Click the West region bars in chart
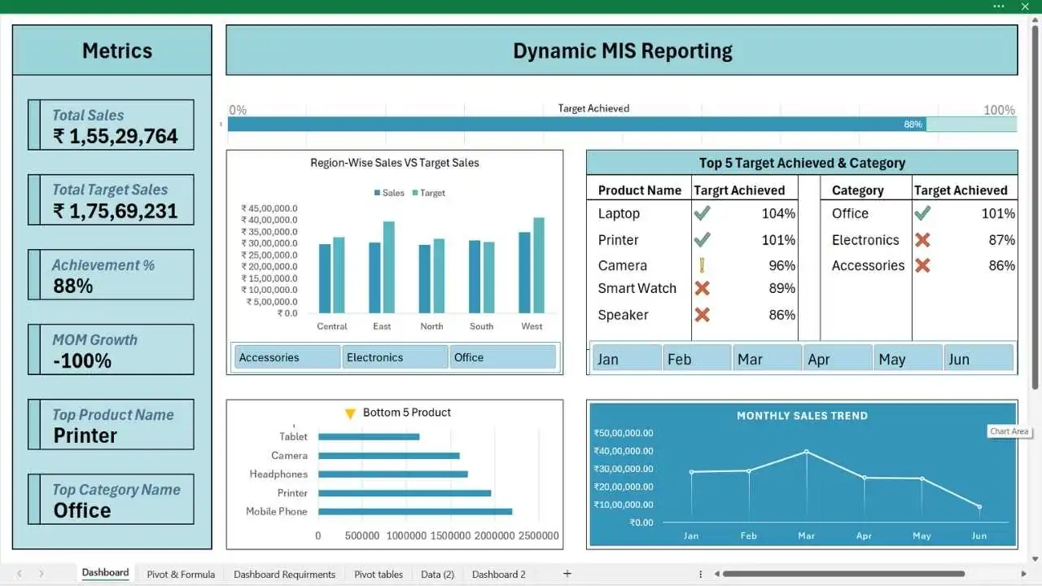The image size is (1042, 586). (532, 265)
